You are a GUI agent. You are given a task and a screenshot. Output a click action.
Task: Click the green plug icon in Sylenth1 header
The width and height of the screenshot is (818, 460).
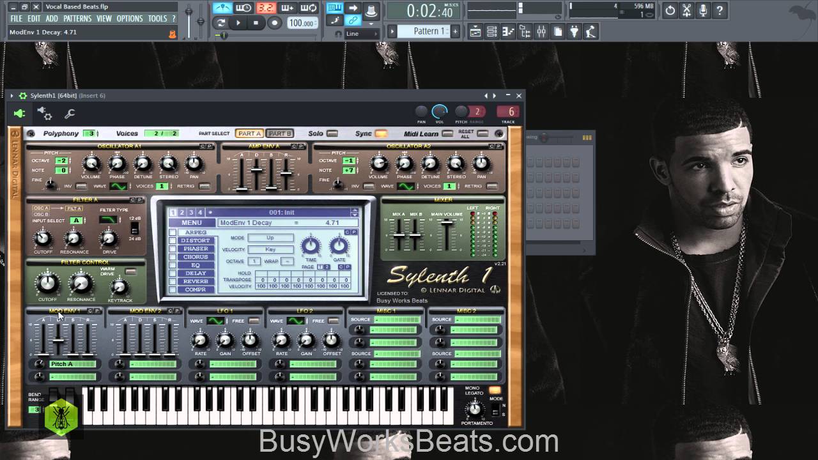(x=19, y=114)
